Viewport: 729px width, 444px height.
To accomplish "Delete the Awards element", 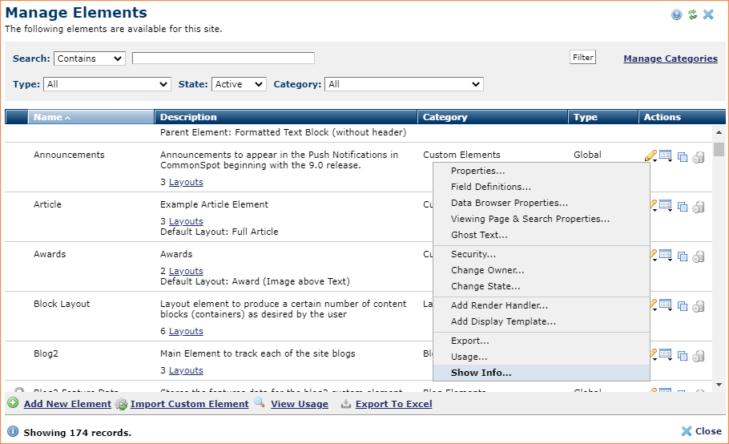I will (699, 256).
